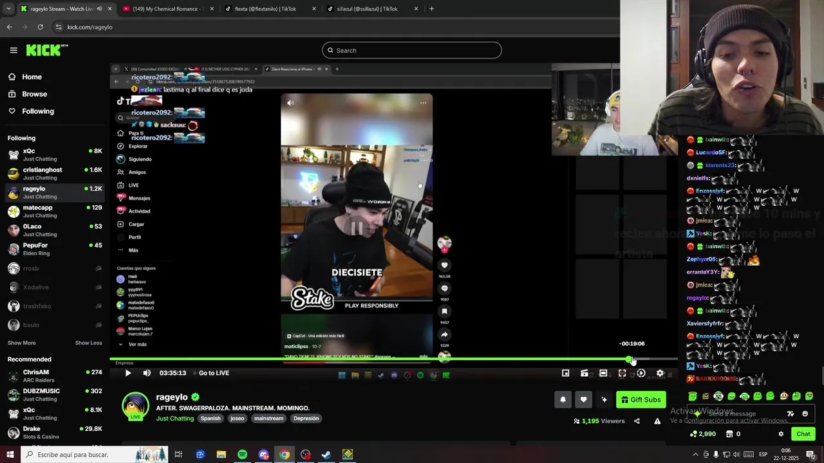Turn on notifications bell for rageylo
Screen dimensions: 824x463
tap(563, 399)
